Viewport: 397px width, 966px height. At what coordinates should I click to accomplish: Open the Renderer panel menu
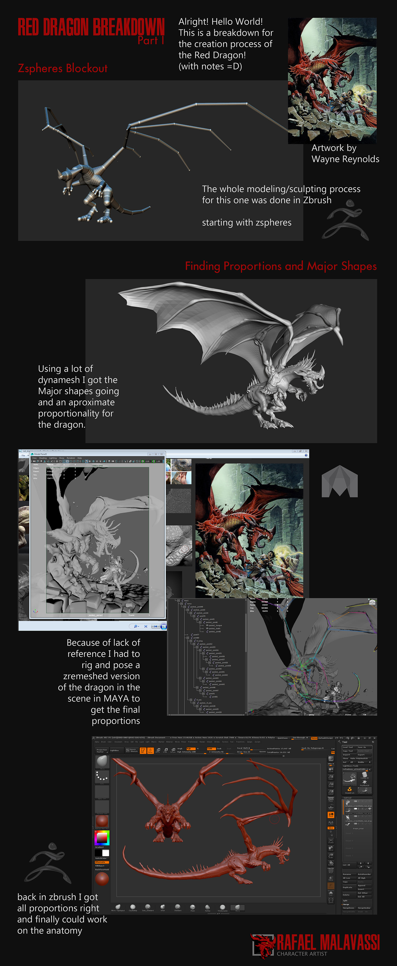[x=71, y=458]
